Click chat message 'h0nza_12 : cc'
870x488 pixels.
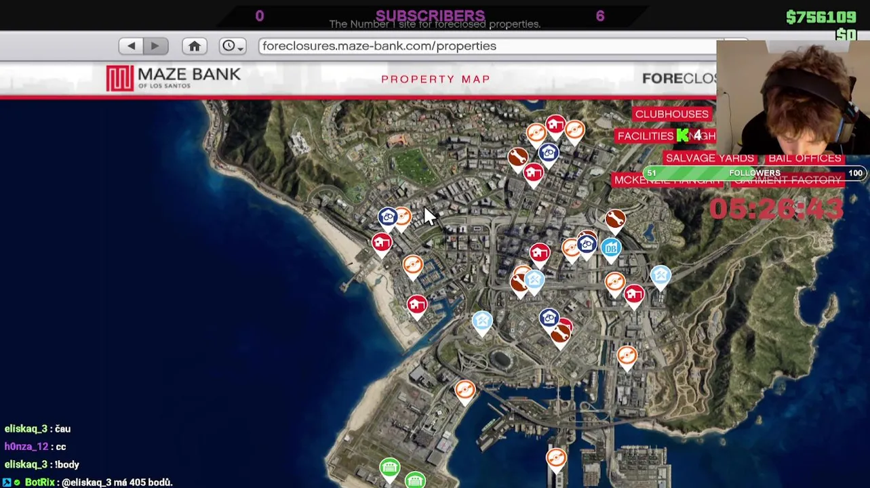pyautogui.click(x=35, y=447)
